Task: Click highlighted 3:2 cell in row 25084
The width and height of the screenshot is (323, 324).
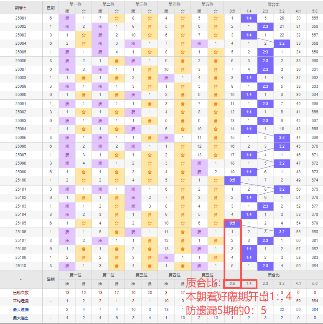Action: 282,43
